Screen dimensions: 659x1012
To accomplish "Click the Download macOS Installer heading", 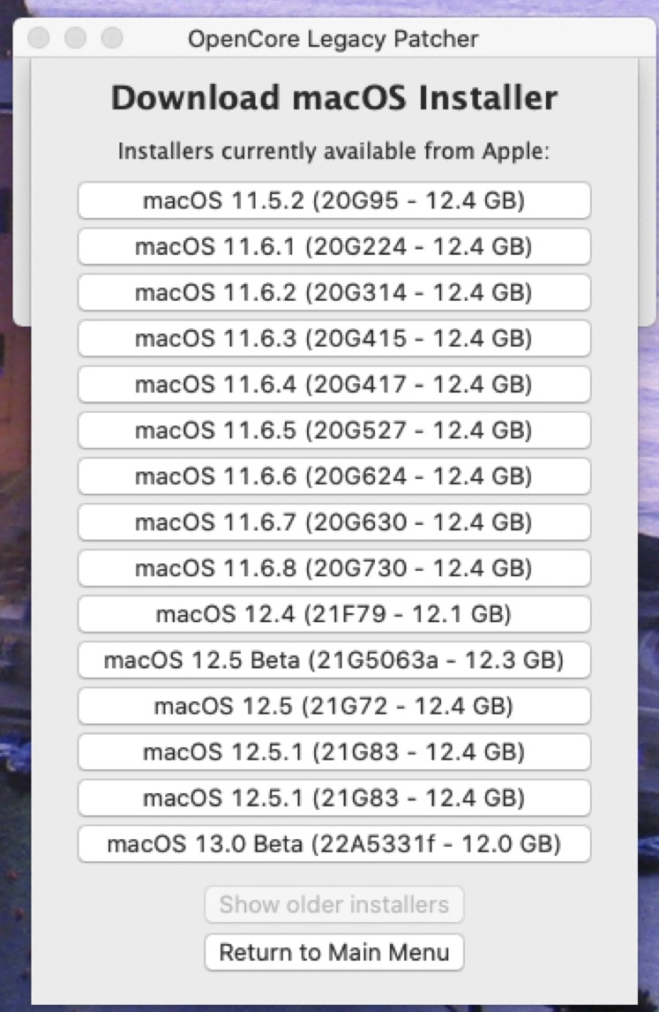I will (x=333, y=98).
